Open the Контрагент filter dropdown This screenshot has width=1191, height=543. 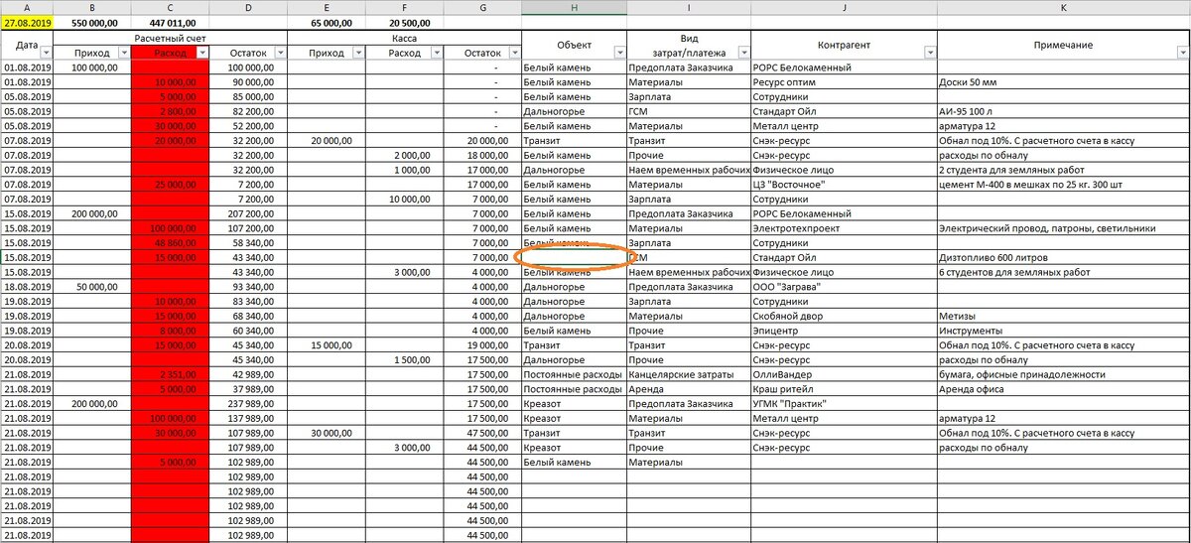click(930, 53)
